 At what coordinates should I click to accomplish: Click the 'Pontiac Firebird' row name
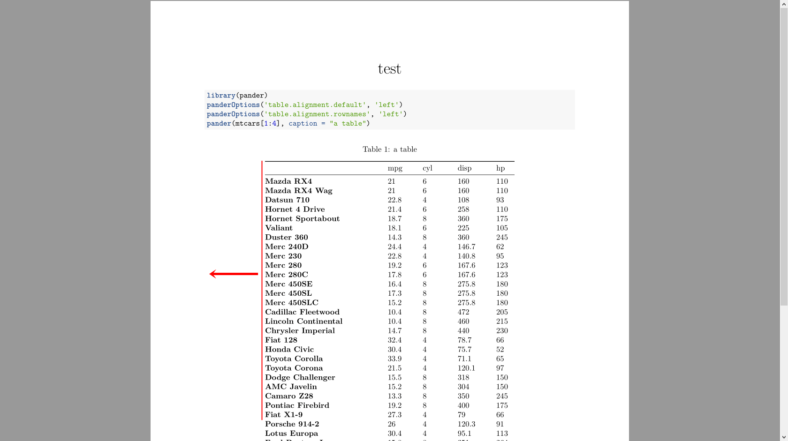pos(297,405)
